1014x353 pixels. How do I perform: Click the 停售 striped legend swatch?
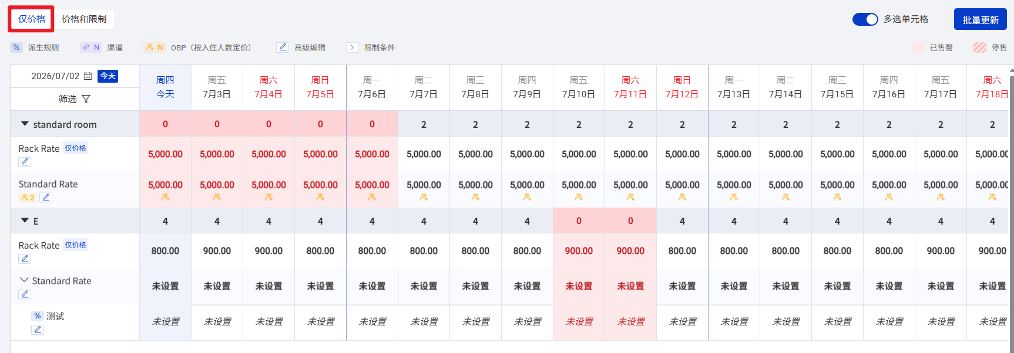pyautogui.click(x=979, y=47)
